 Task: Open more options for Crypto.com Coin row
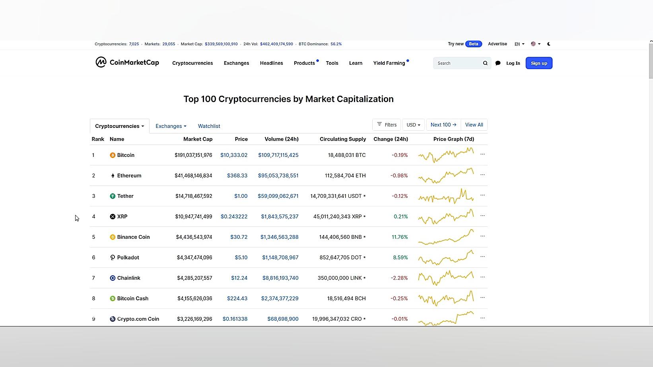point(482,318)
